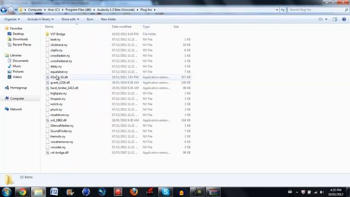Open Firefox from the taskbar
This screenshot has height=197, width=350.
pos(133,192)
